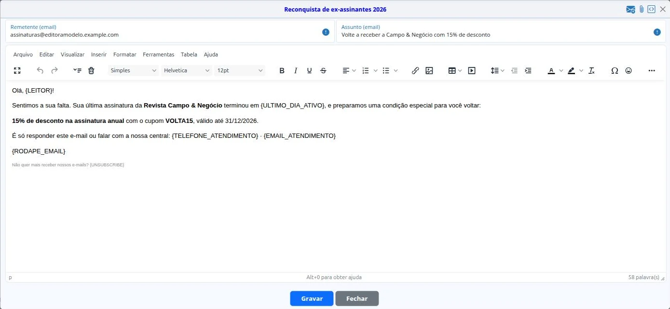Expand the line height options chevron
This screenshot has width=670, height=309.
click(503, 70)
